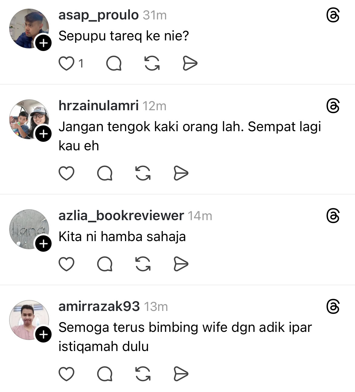Repost azlia_bookreviewer's comment

[143, 264]
